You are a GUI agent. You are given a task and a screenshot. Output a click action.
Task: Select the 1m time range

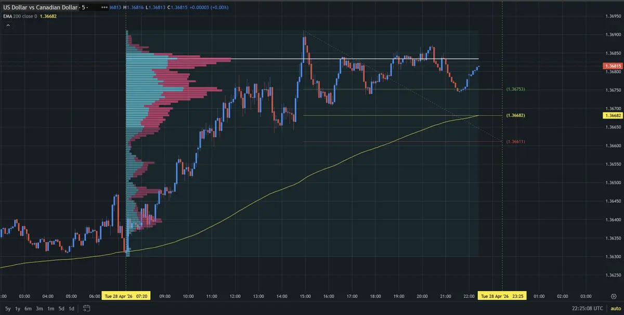tap(50, 309)
